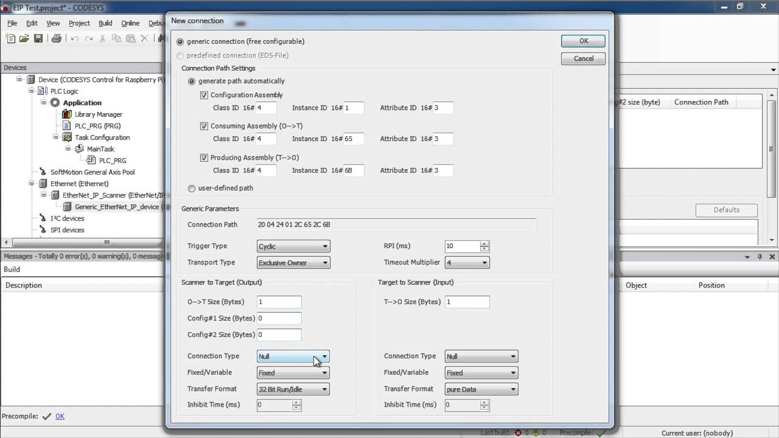Open the Online menu
779x438 pixels.
[x=130, y=23]
